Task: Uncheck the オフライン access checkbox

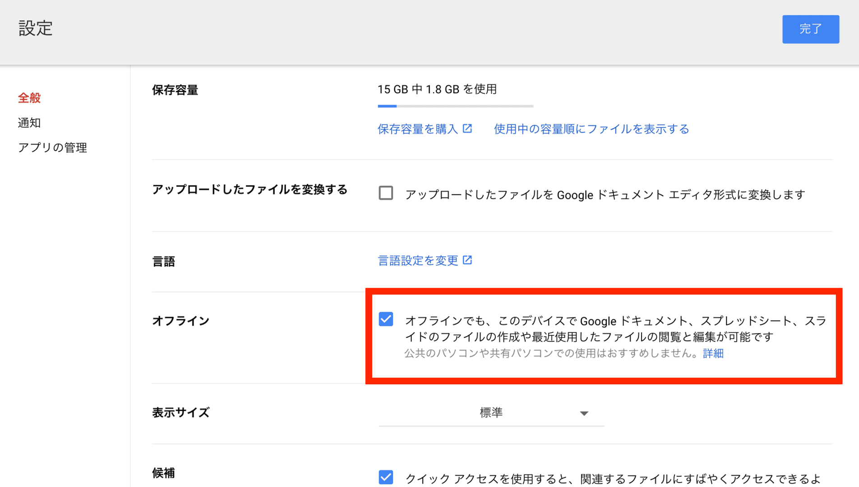Action: [386, 319]
